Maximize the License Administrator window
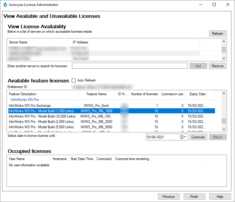This screenshot has height=202, width=235. click(214, 5)
